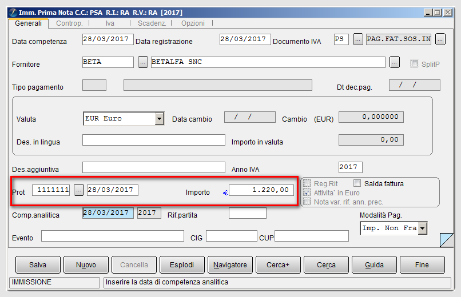Click the CUP input field

[x=312, y=236]
